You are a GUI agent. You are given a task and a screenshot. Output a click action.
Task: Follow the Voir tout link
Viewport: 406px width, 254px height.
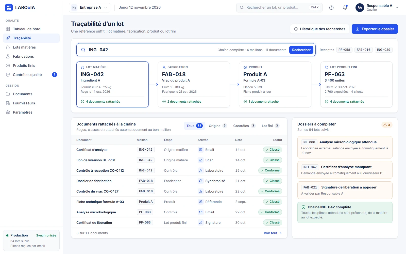pos(273,233)
